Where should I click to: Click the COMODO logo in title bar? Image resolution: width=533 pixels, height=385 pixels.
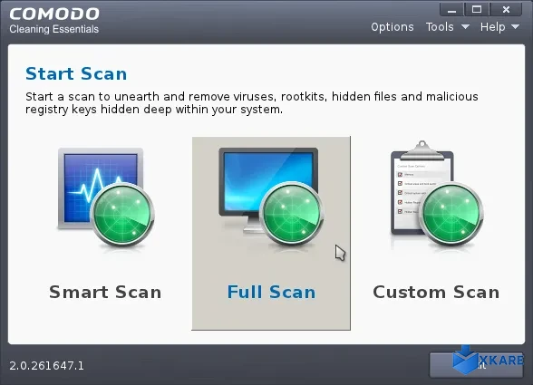click(x=54, y=14)
